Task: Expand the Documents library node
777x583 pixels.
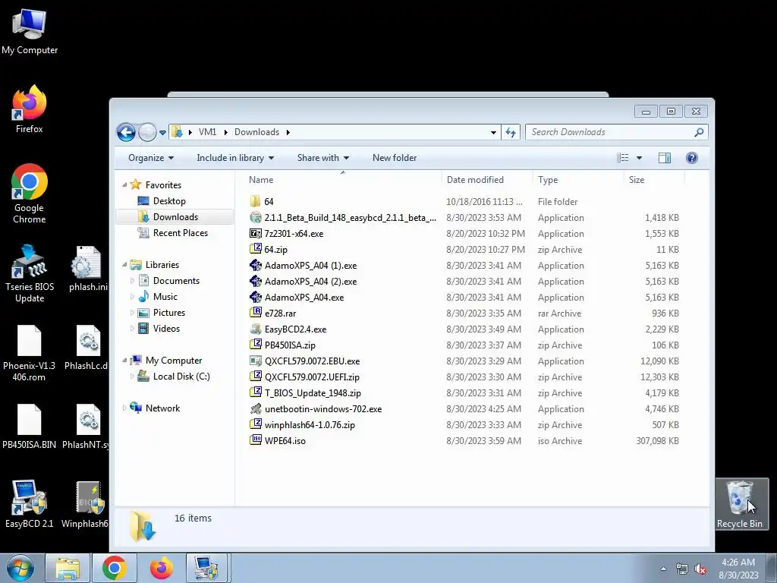Action: coord(132,281)
